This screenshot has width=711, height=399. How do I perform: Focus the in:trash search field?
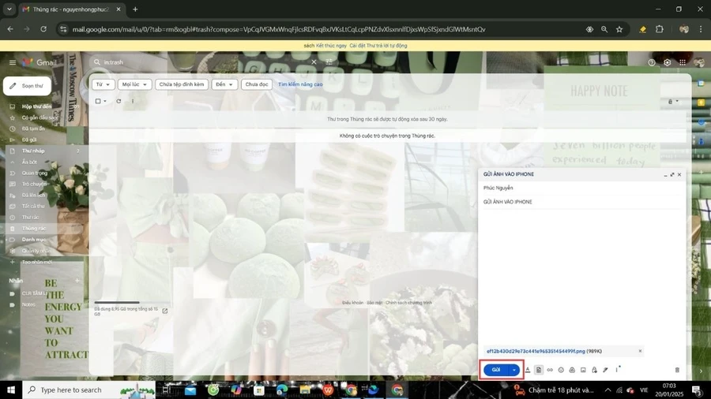204,62
